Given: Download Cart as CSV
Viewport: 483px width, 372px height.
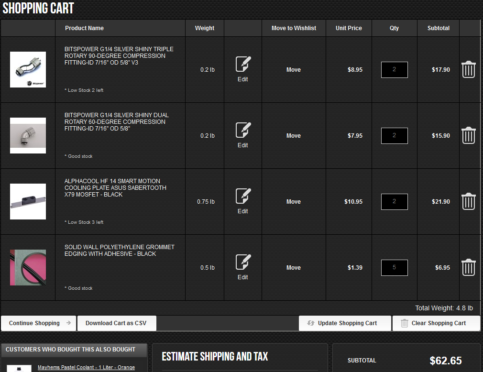Looking at the screenshot, I should (117, 323).
